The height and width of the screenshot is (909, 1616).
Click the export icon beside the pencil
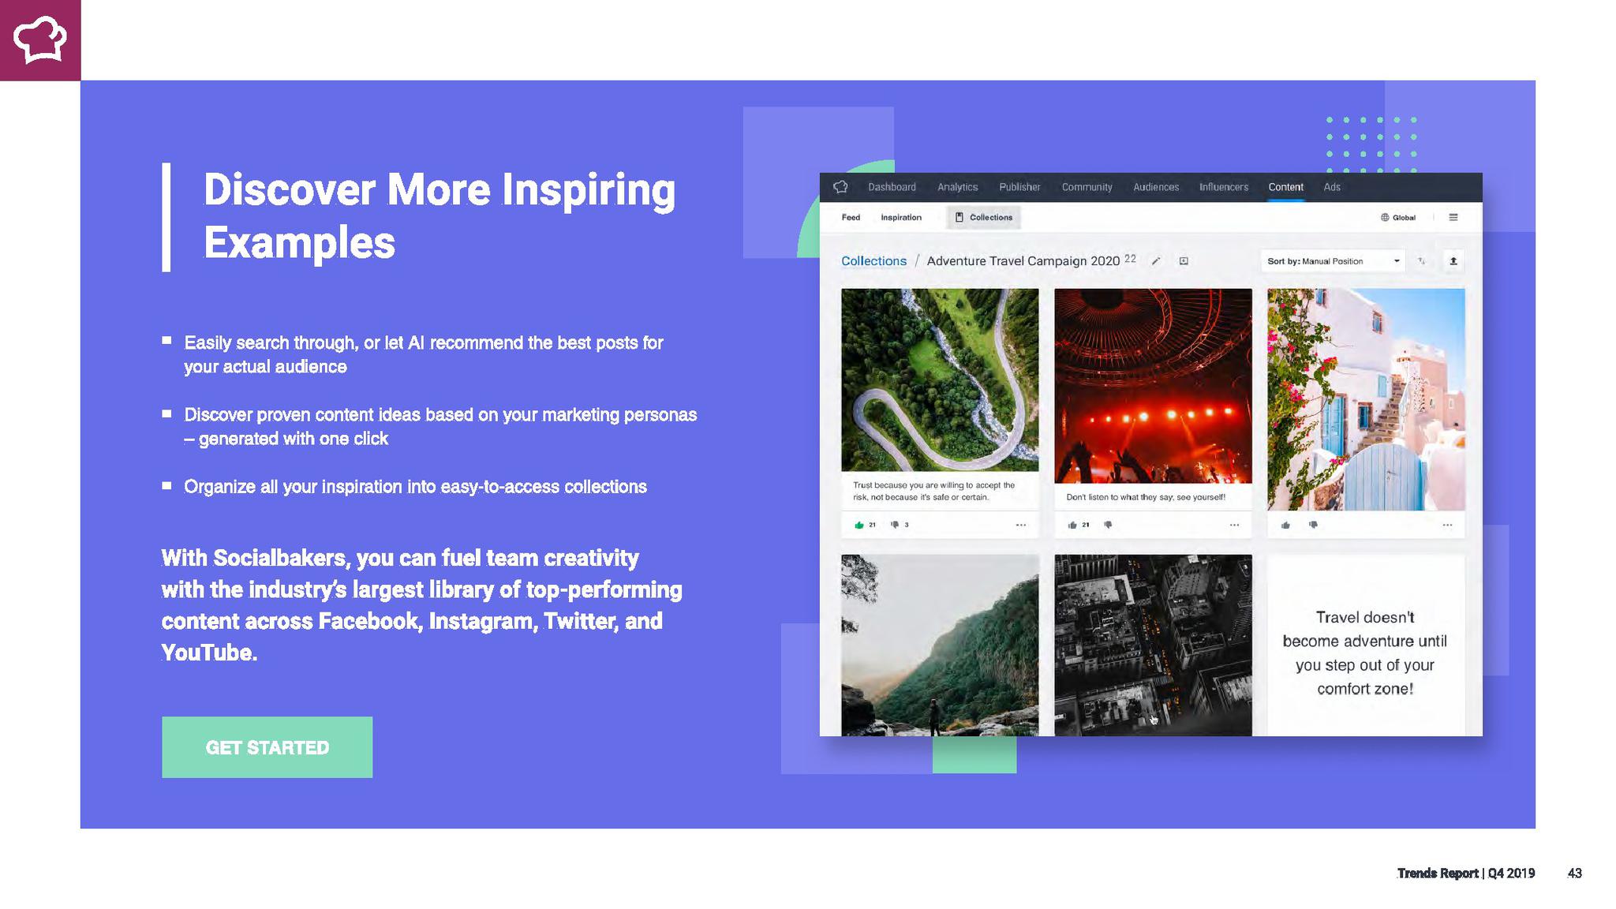tap(1184, 261)
